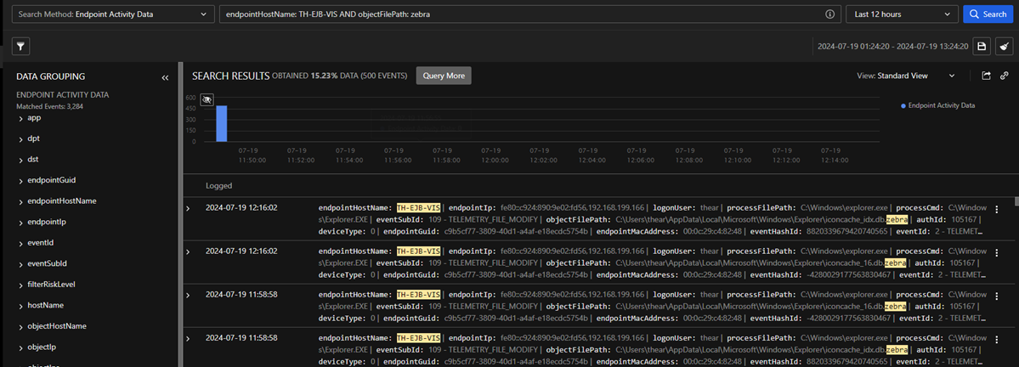
Task: Expand the first 12:16:02 event row
Action: (x=189, y=207)
